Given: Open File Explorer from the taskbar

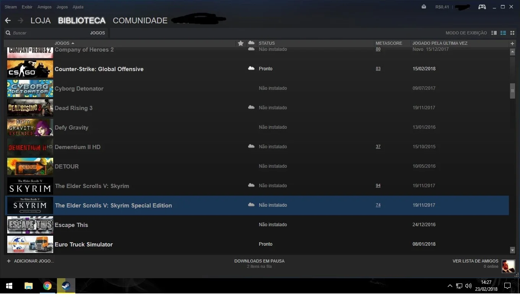Looking at the screenshot, I should coord(29,286).
